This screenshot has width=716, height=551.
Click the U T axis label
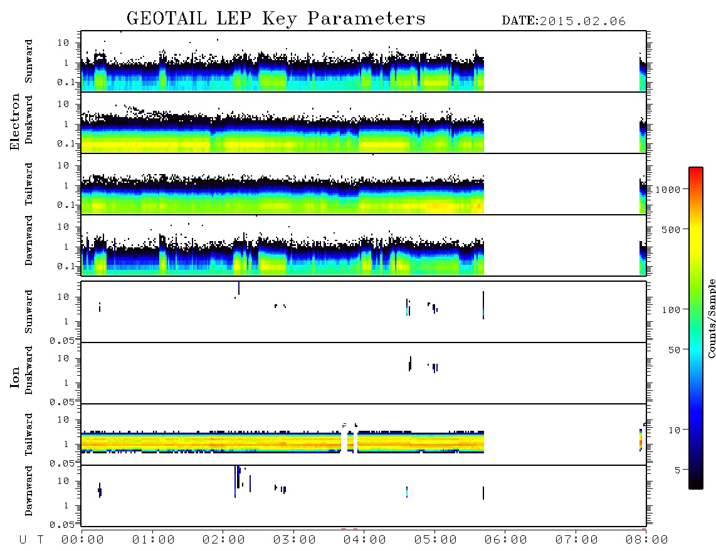[x=31, y=540]
